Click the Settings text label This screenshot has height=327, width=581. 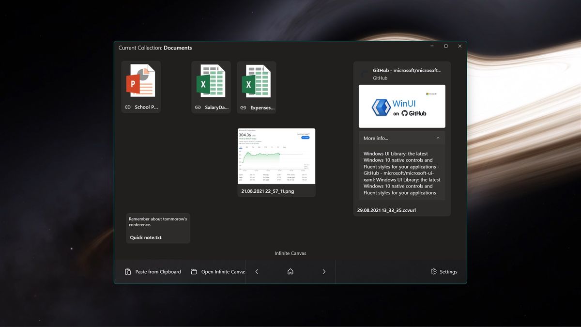pyautogui.click(x=448, y=271)
